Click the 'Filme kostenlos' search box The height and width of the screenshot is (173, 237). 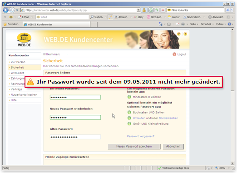(x=195, y=10)
